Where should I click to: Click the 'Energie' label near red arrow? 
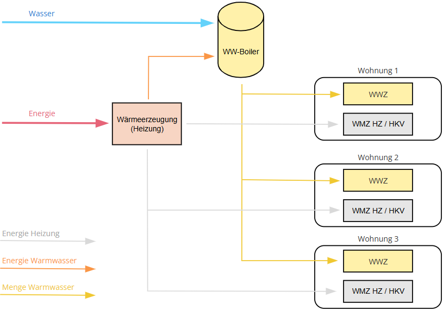click(x=42, y=113)
